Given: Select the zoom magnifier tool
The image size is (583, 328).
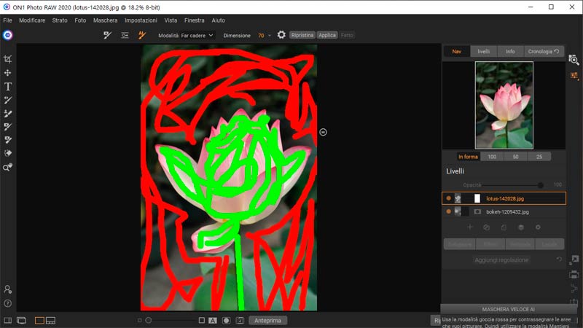Looking at the screenshot, I should click(x=8, y=168).
